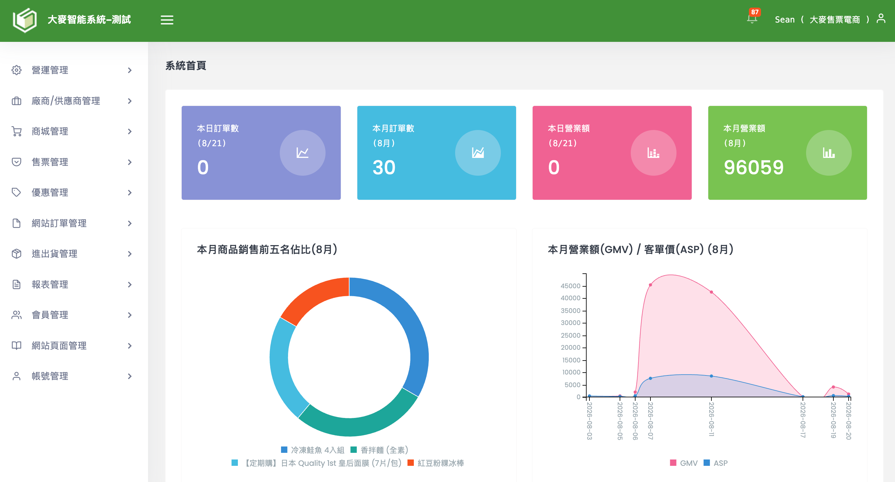Click GMV data point at 2026-08-11
The image size is (895, 482).
[x=711, y=292]
